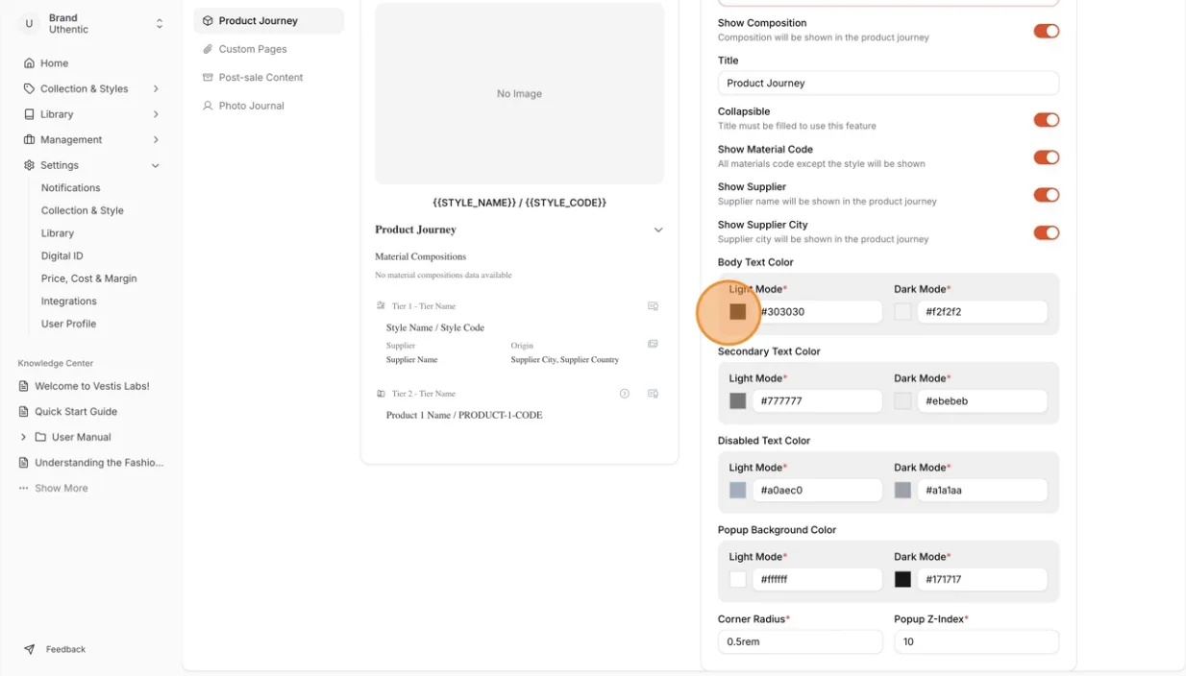
Task: Click the image icon beside the Supplier row
Action: click(x=653, y=344)
